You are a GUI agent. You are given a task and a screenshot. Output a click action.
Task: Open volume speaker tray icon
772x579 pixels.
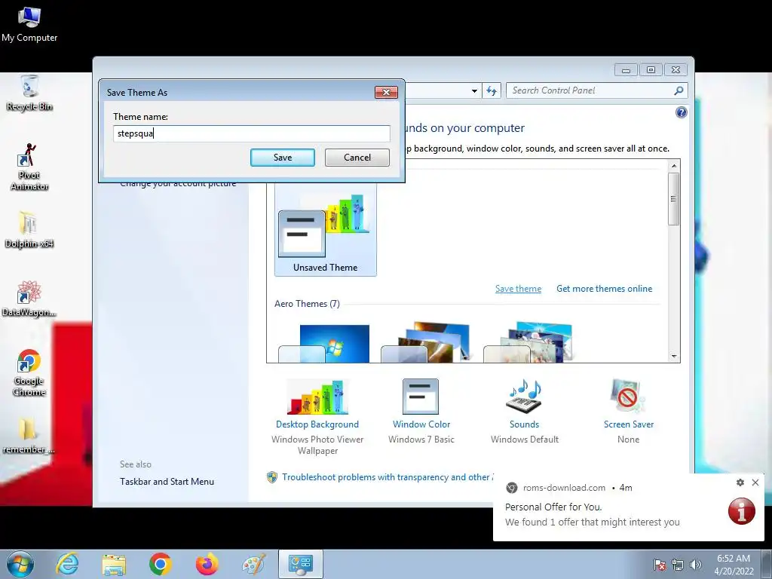pos(696,565)
